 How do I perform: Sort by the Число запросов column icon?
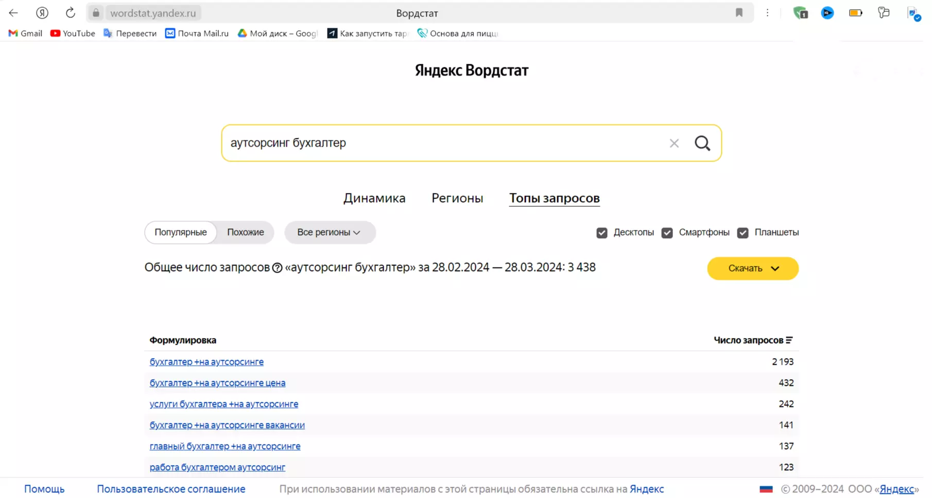click(x=789, y=340)
